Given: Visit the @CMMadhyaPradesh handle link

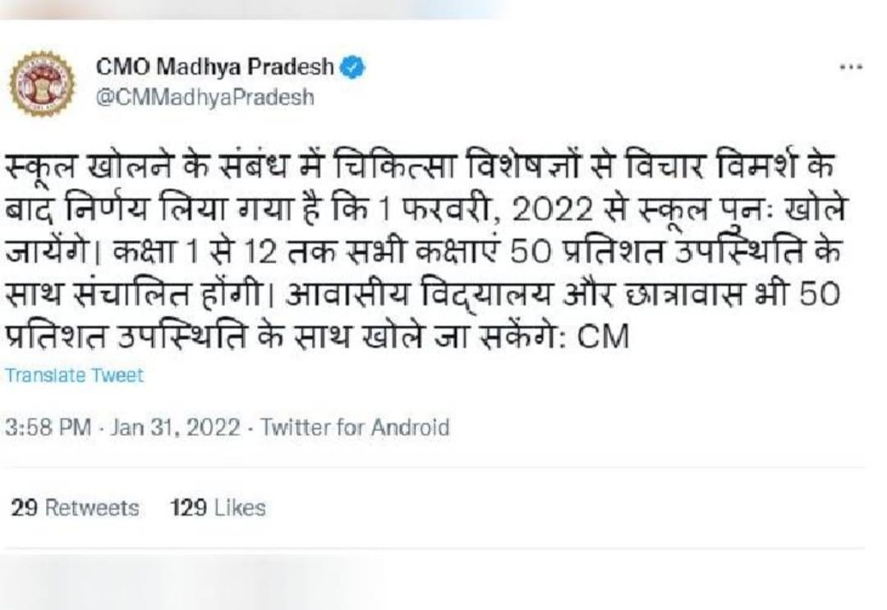Looking at the screenshot, I should [205, 97].
